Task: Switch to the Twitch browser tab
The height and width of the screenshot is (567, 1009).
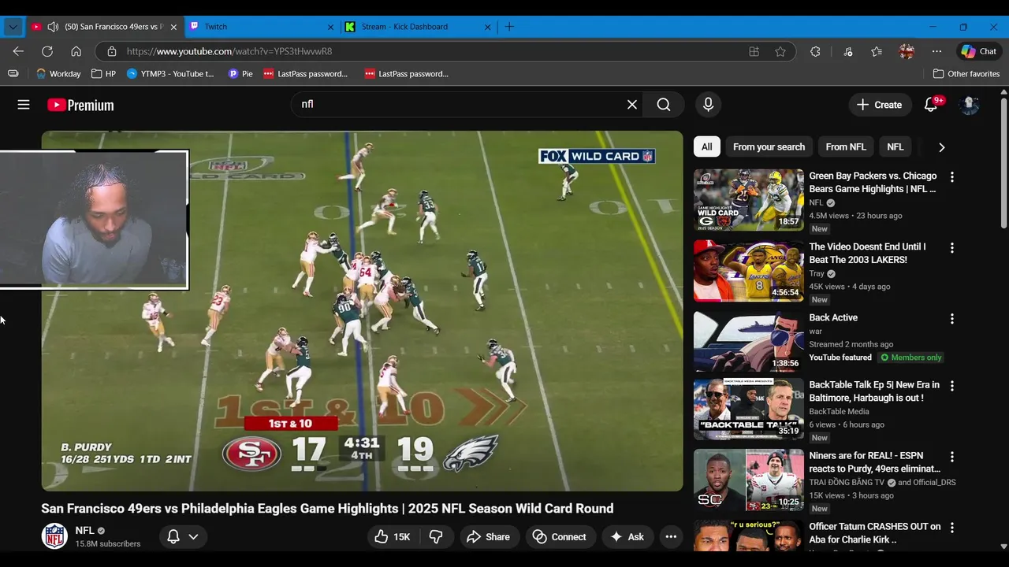Action: (x=262, y=27)
